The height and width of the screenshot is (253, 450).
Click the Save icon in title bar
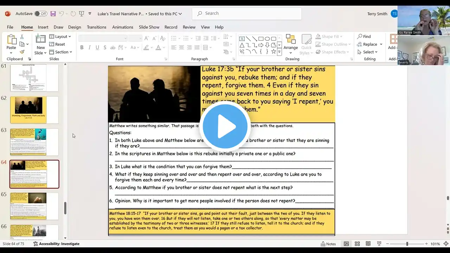point(53,14)
